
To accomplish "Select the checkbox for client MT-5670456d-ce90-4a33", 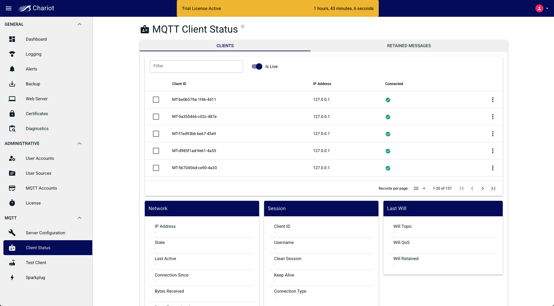I will tap(156, 168).
